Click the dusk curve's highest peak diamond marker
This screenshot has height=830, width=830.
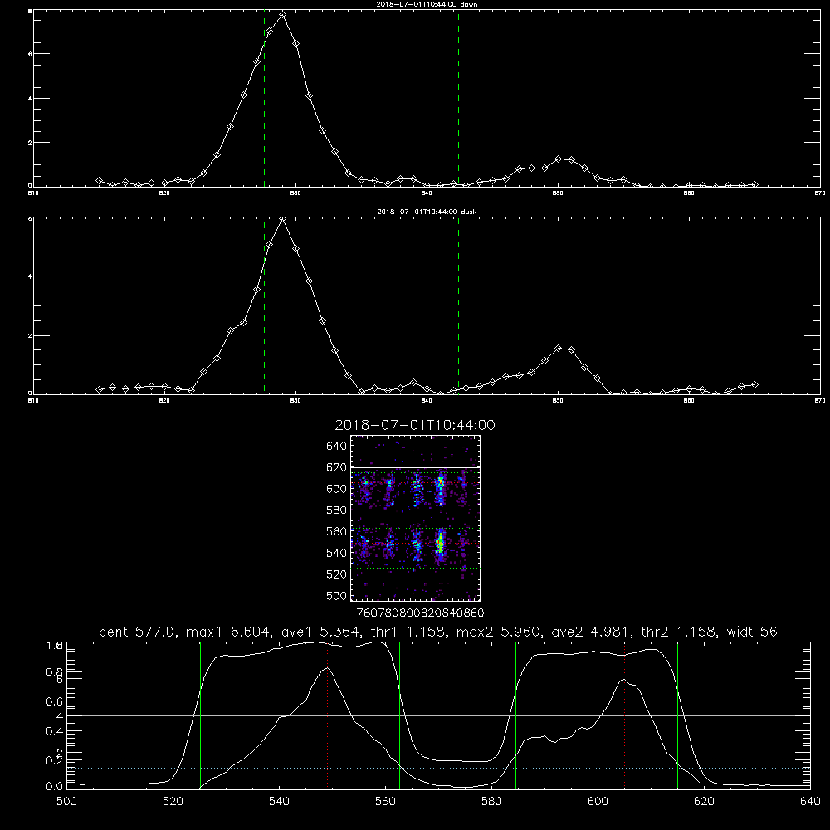point(283,218)
